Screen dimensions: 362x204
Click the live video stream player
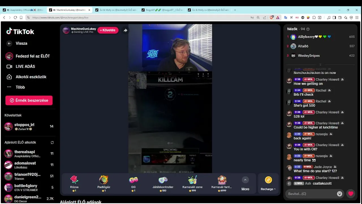pyautogui.click(x=170, y=99)
